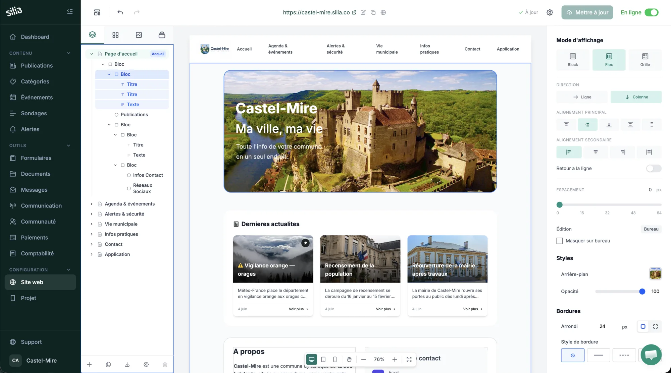Collapse the selected Bloc node
Image resolution: width=671 pixels, height=373 pixels.
coord(109,74)
